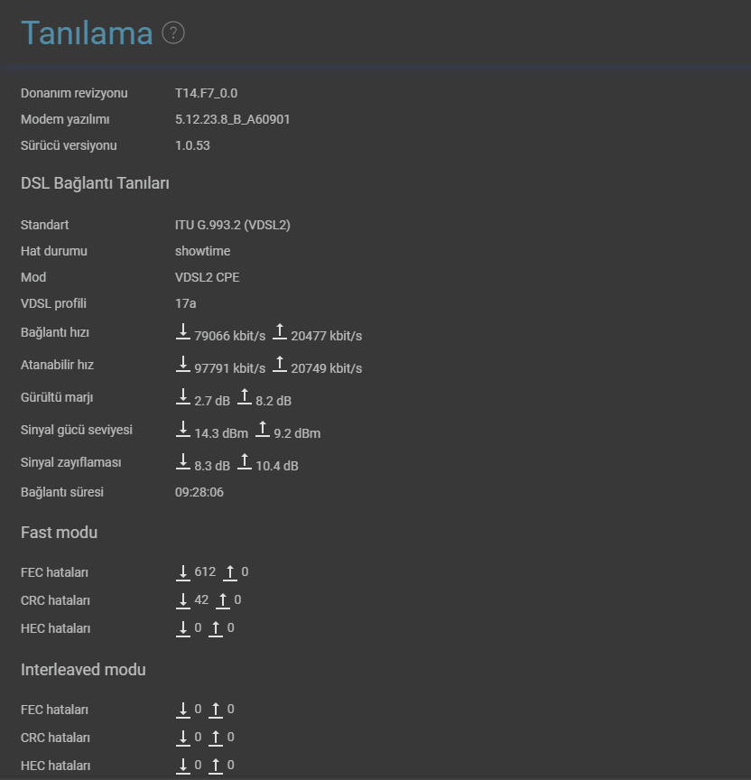Click the hardware revision T14.F7_0.0 value

(x=206, y=93)
